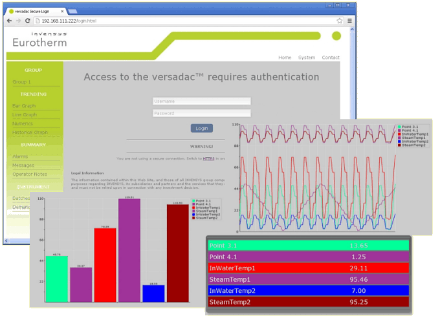
Task: Go back with the browser back arrow
Action: click(x=9, y=21)
